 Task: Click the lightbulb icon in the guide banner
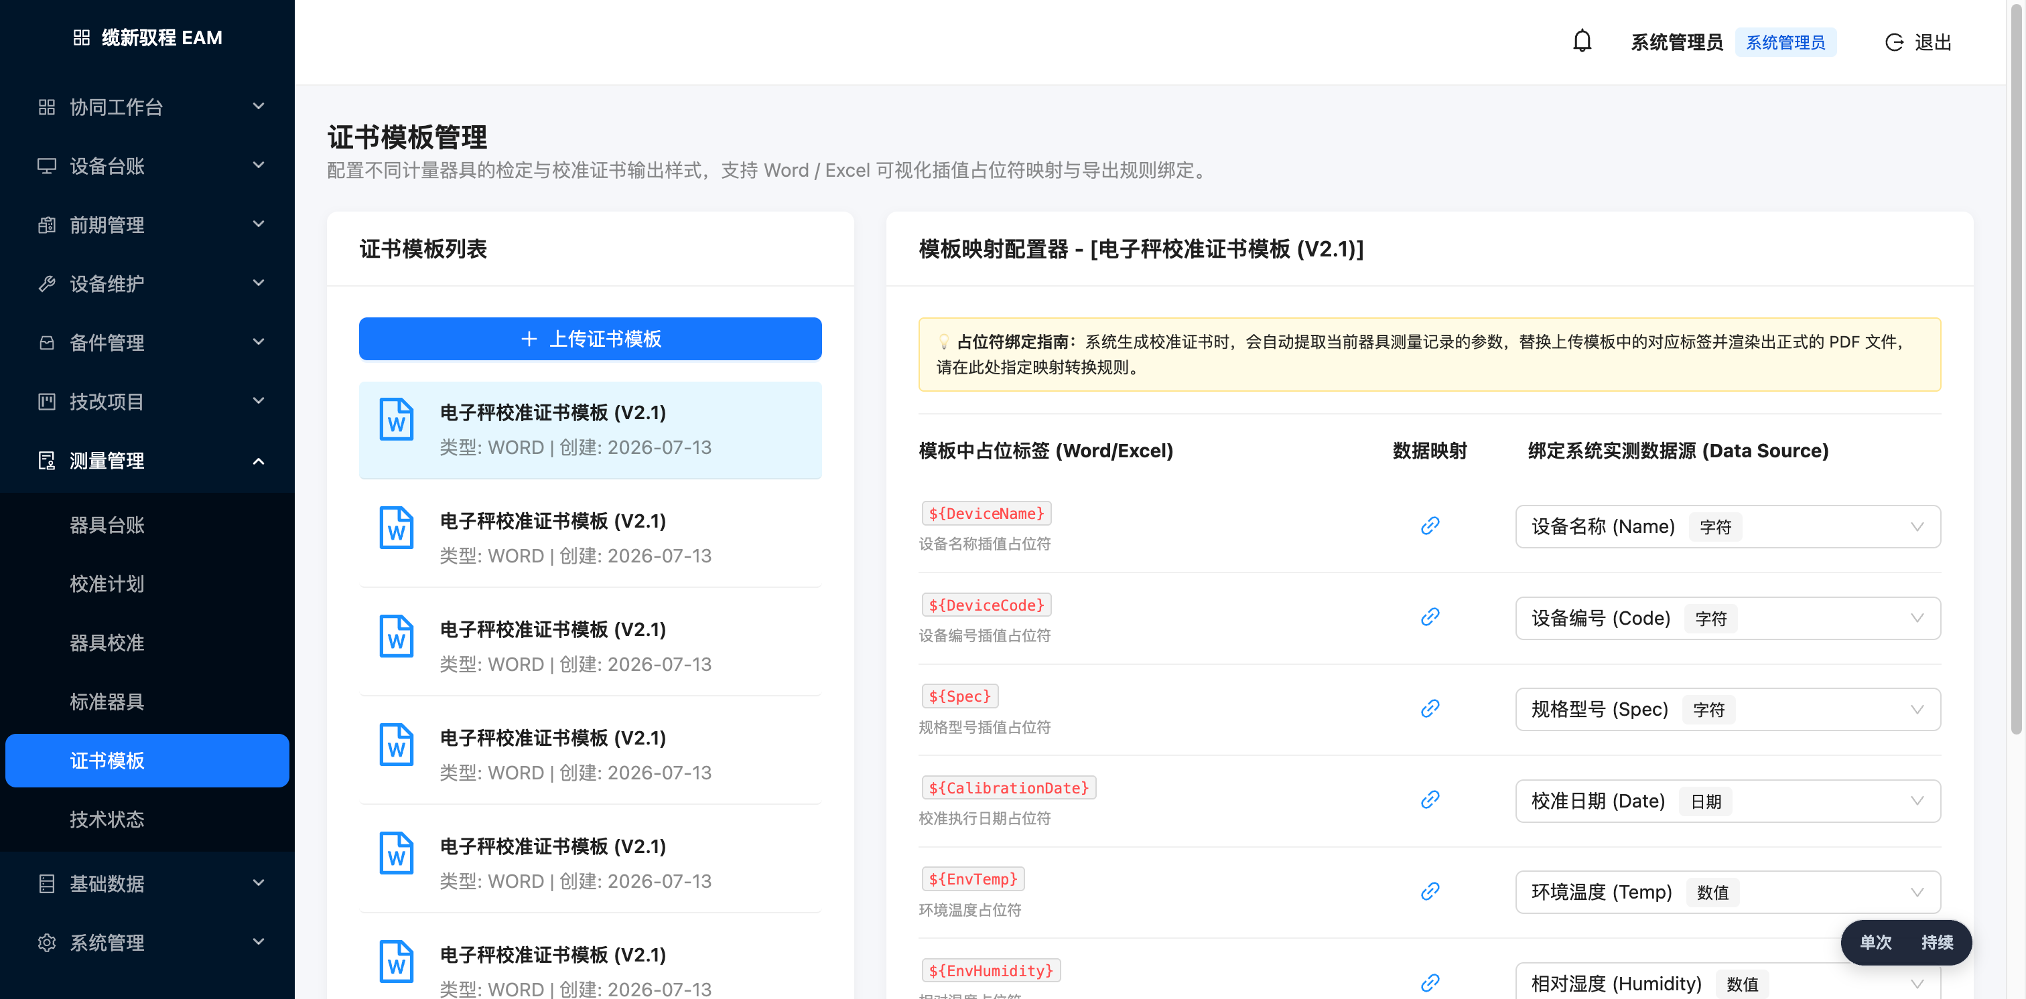coord(944,342)
